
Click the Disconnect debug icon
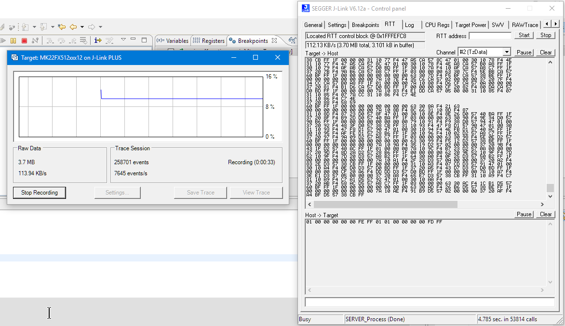(35, 41)
